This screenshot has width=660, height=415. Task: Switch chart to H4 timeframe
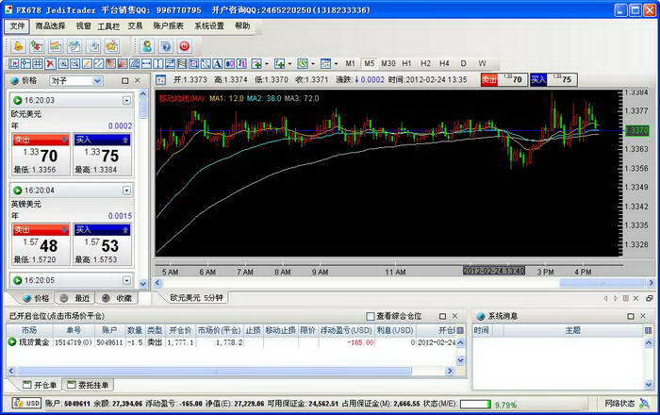(x=444, y=63)
